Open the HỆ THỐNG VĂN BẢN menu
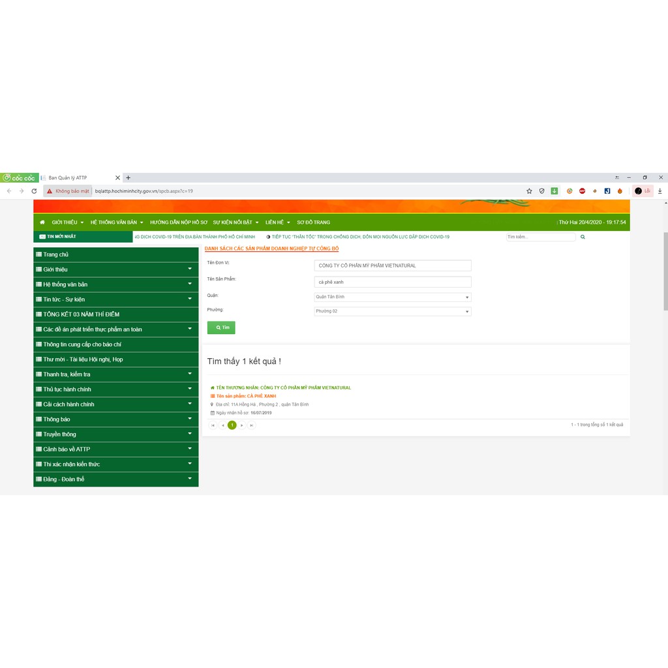 (117, 222)
